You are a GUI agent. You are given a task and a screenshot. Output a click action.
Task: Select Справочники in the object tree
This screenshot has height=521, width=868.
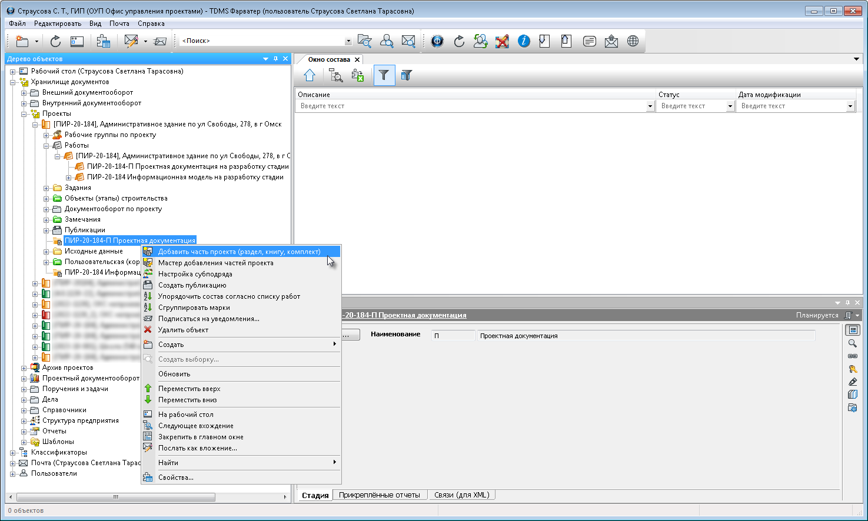tap(64, 410)
